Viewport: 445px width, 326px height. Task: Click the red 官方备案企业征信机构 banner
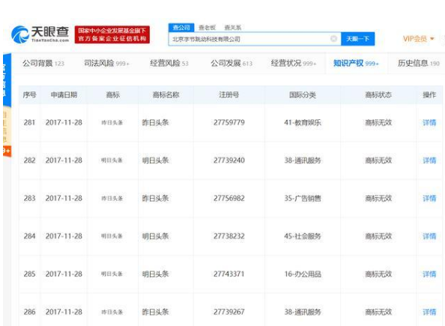(112, 34)
